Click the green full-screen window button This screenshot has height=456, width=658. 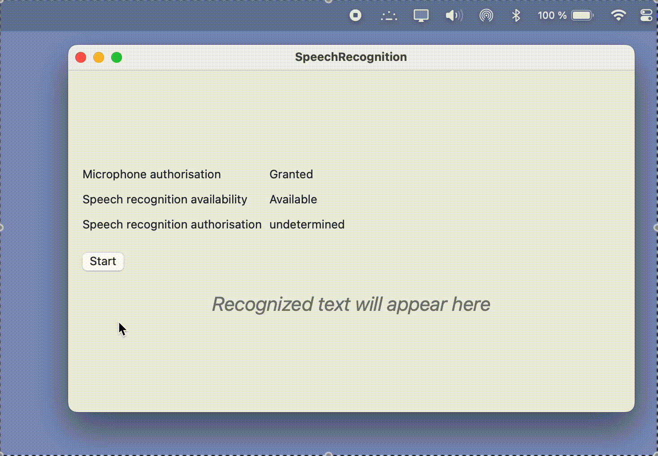[117, 57]
